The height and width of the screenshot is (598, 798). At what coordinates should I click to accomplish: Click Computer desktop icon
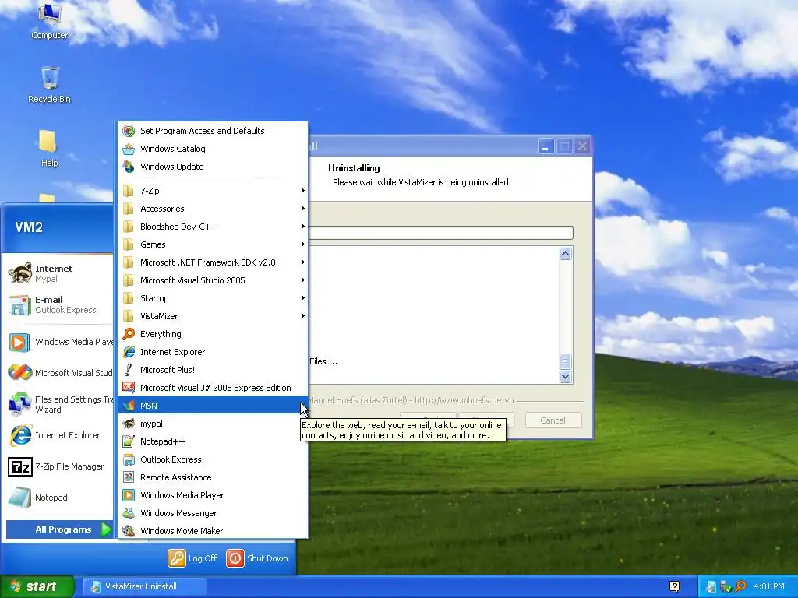[49, 12]
